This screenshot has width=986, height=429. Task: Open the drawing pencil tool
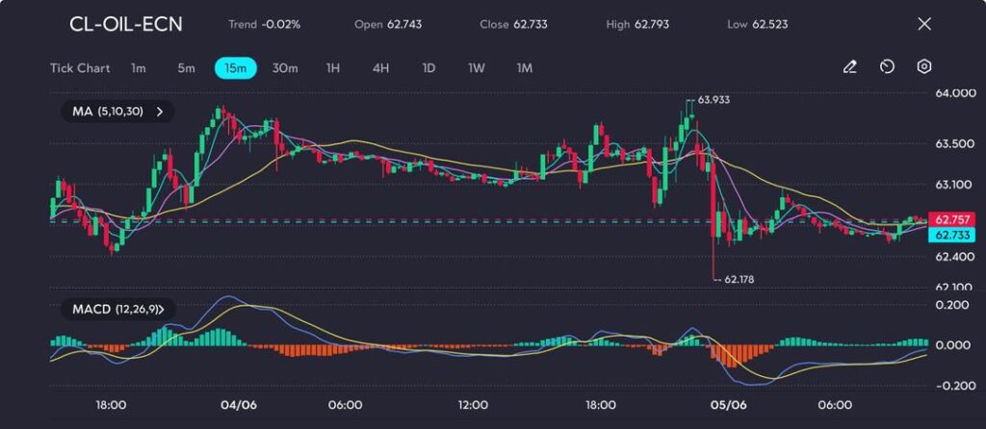[x=849, y=67]
